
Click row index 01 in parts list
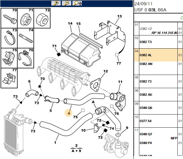coord(136,25)
